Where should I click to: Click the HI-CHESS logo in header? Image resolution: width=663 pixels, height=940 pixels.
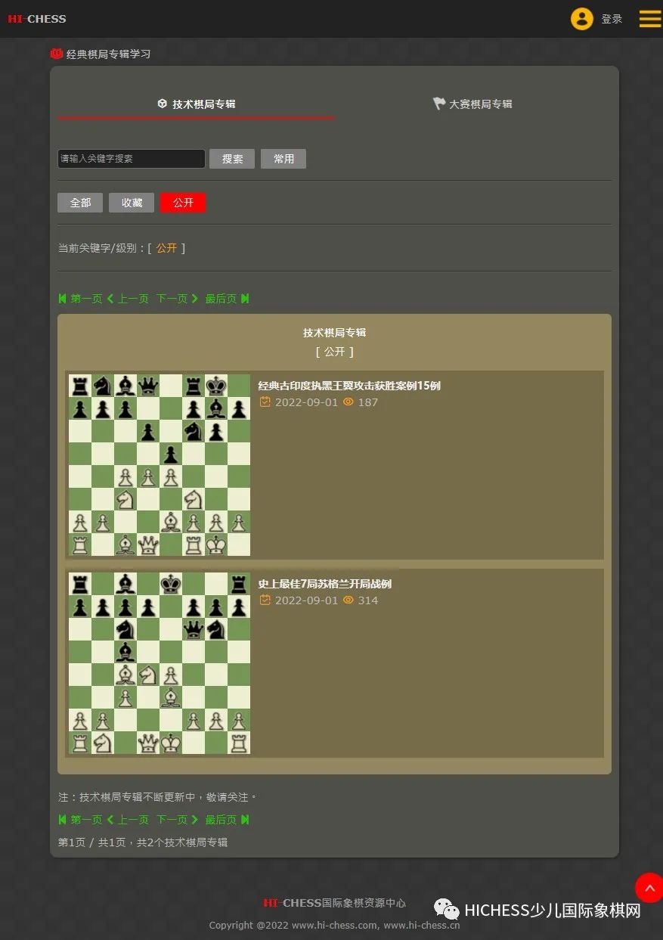point(37,19)
